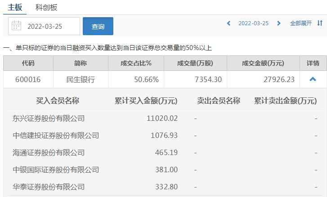Click the sort order arrows icon
This screenshot has height=197, width=327.
[320, 23]
